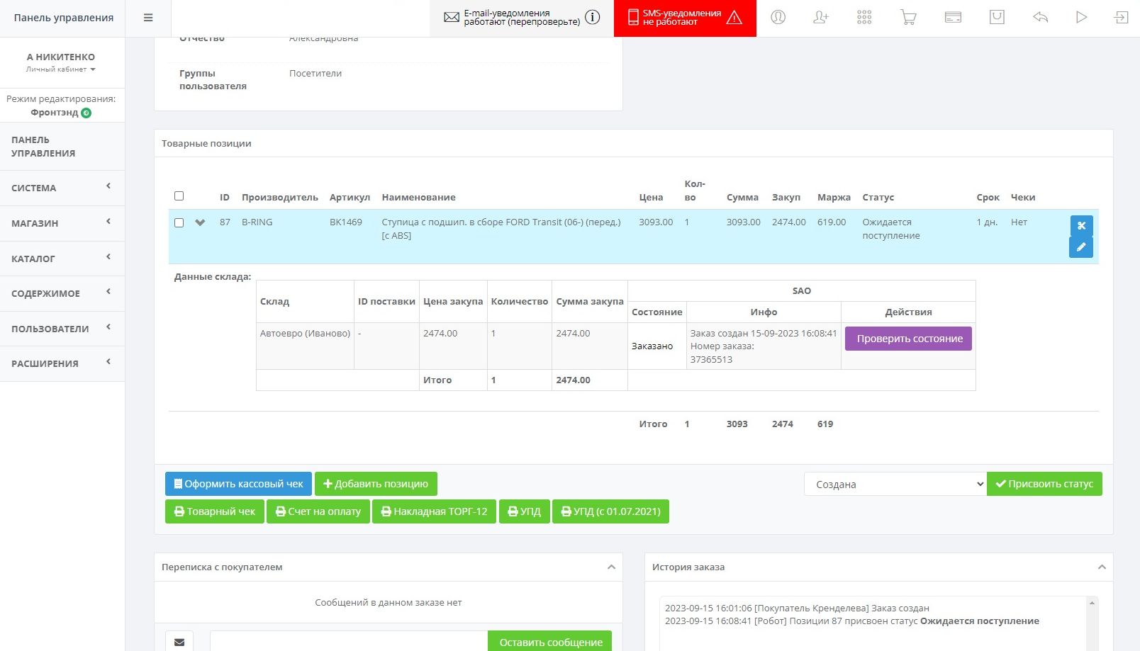1140x651 pixels.
Task: Open the shopping cart icon in top bar
Action: [x=908, y=18]
